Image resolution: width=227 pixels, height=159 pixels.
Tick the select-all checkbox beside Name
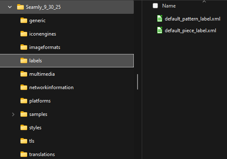point(155,6)
